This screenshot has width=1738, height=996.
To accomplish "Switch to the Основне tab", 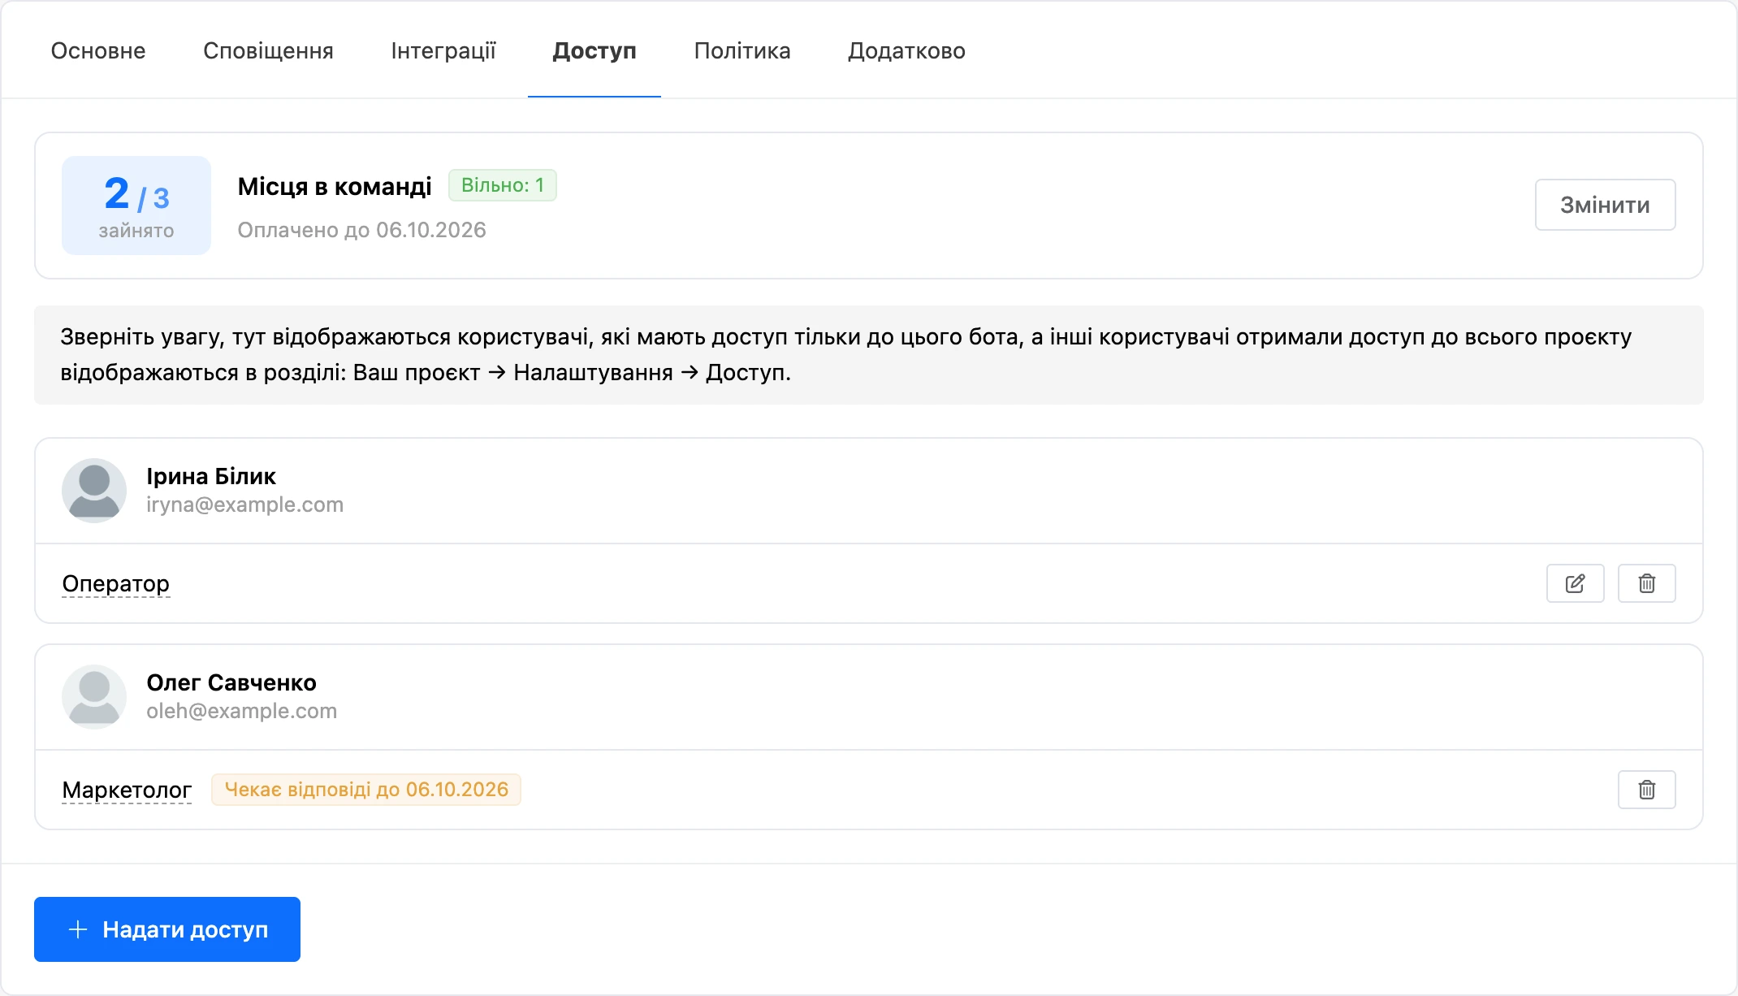I will [98, 50].
